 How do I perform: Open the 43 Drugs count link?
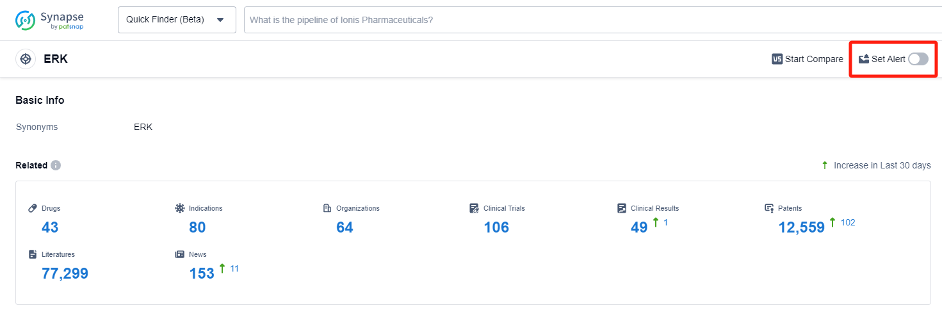pyautogui.click(x=50, y=227)
